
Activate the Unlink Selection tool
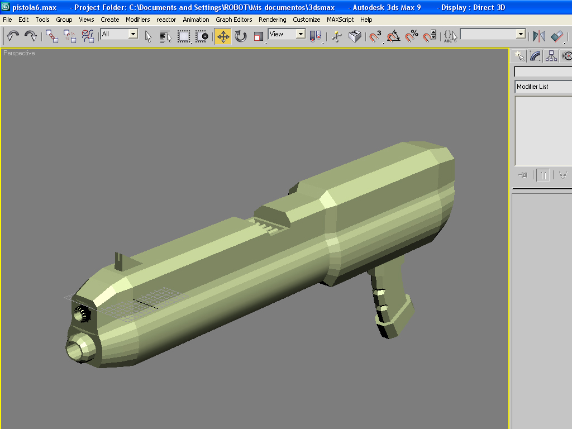click(x=70, y=36)
